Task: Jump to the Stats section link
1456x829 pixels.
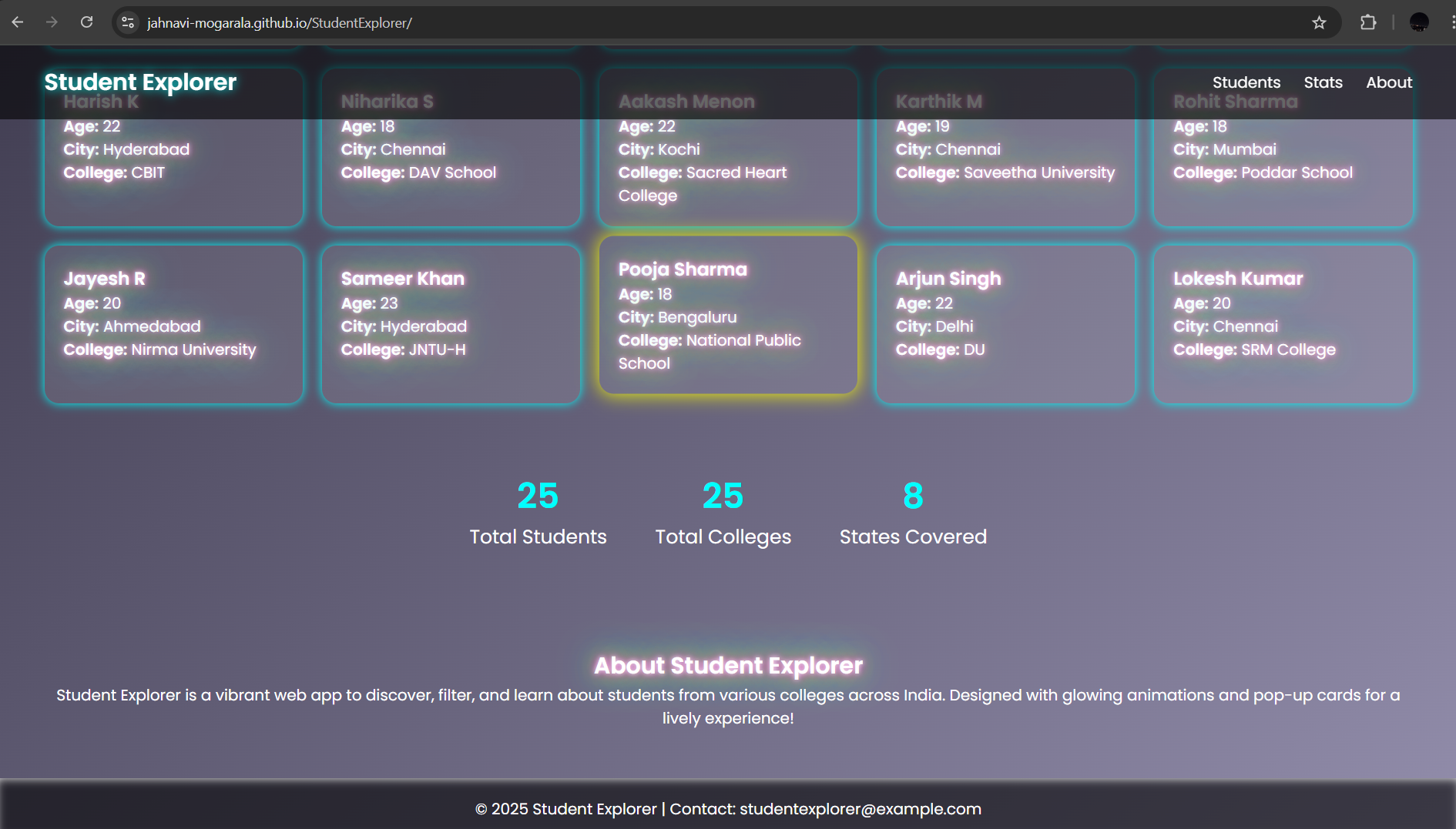Action: (1323, 82)
